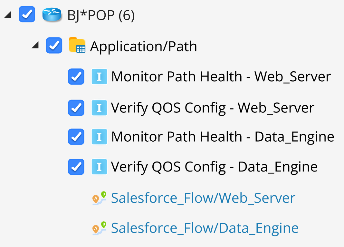
Task: Uncheck Monitor Path Health - Data_Engine checkbox
Action: 76,137
